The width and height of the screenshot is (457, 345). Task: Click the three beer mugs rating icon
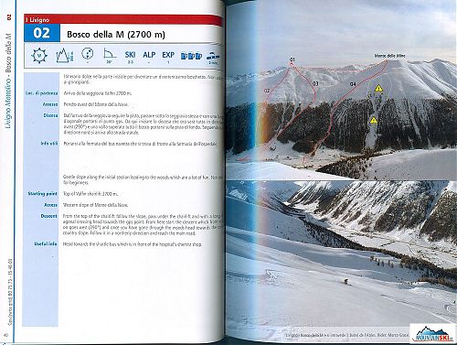coord(191,56)
